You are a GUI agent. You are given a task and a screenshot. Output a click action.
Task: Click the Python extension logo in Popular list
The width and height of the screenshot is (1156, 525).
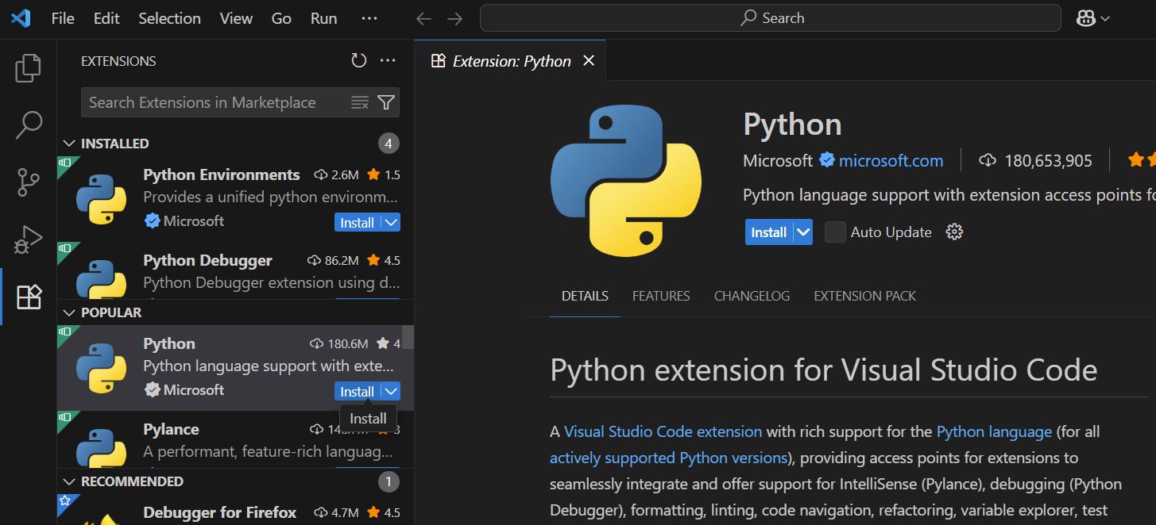(x=101, y=368)
